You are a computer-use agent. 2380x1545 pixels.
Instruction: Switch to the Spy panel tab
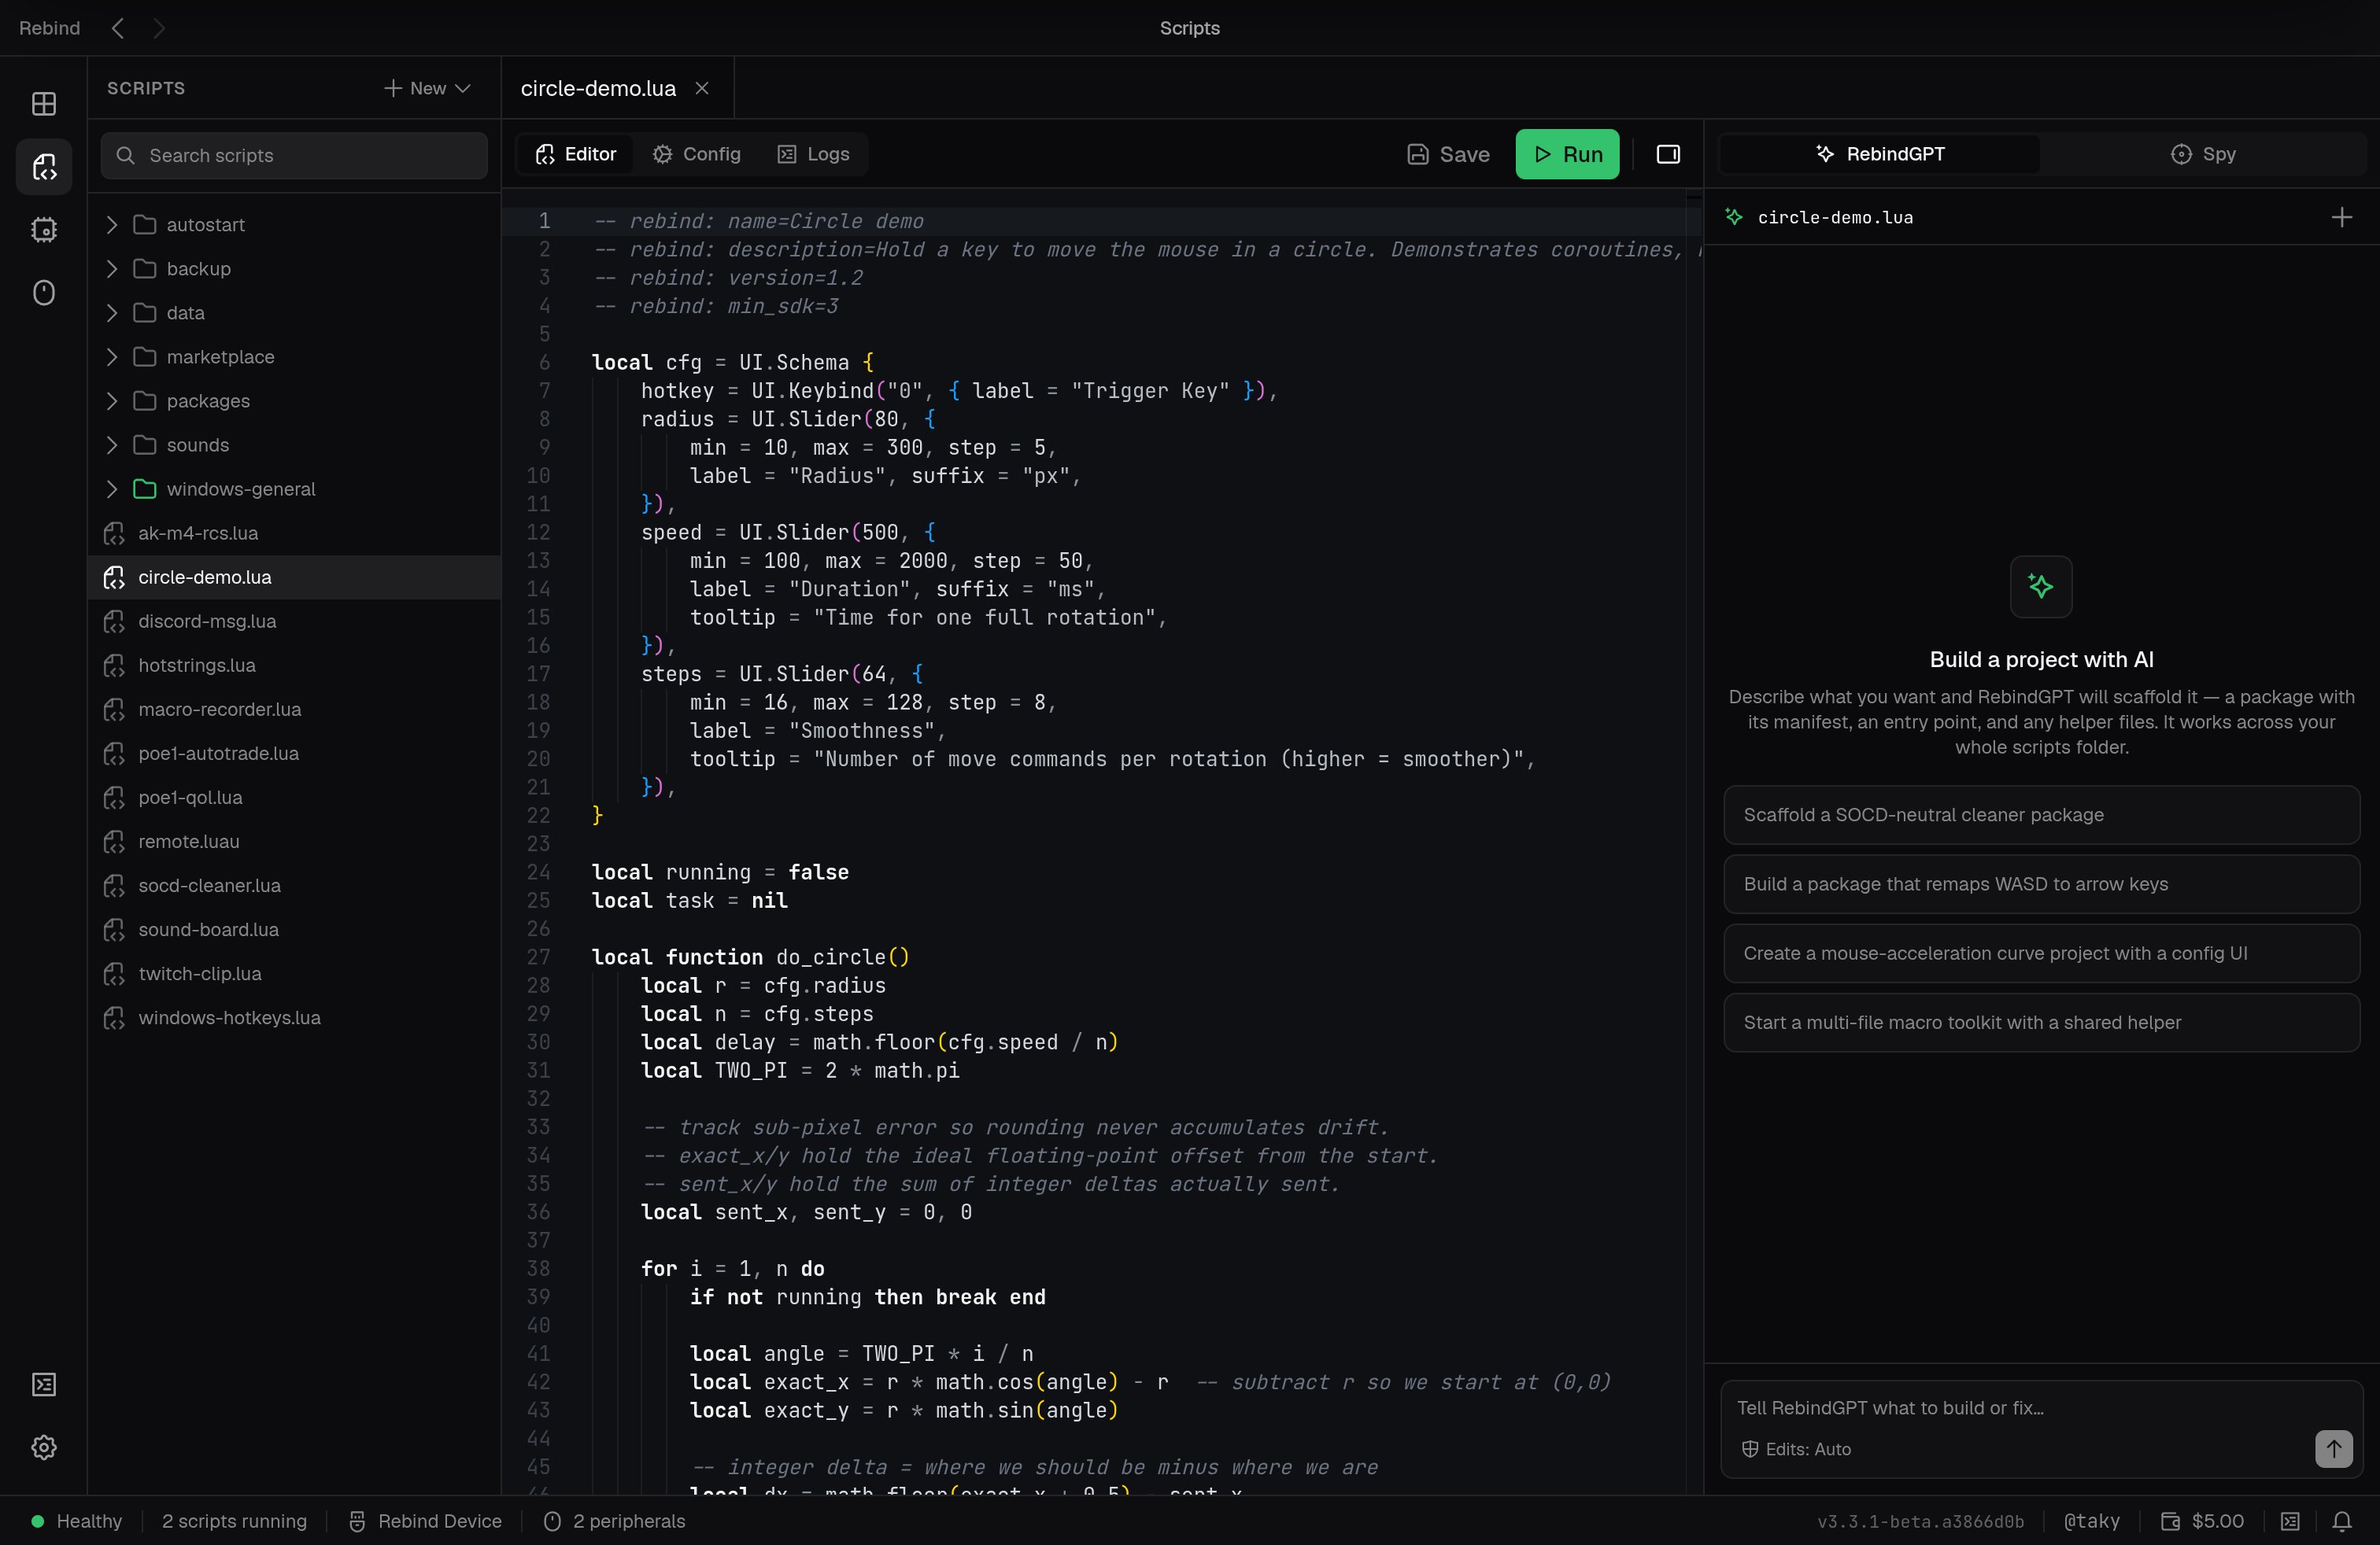click(x=2203, y=154)
